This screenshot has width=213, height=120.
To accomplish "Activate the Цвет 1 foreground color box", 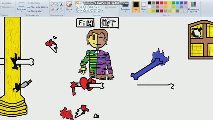I will (x=136, y=7).
